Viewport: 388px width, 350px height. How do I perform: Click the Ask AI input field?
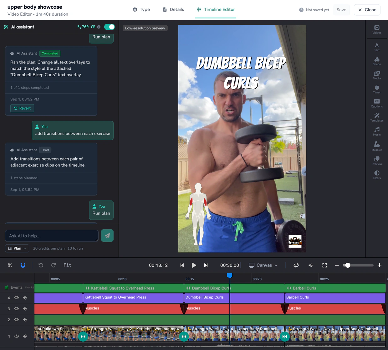click(x=52, y=236)
